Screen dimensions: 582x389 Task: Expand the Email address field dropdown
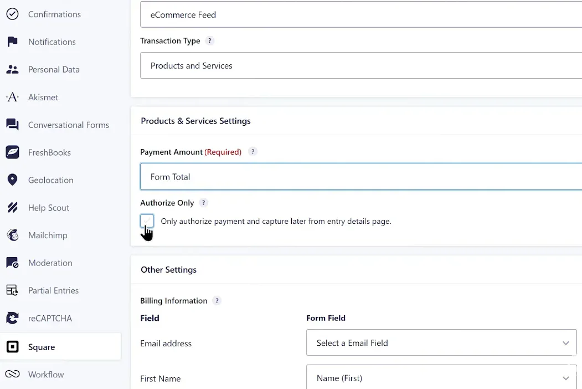[441, 343]
